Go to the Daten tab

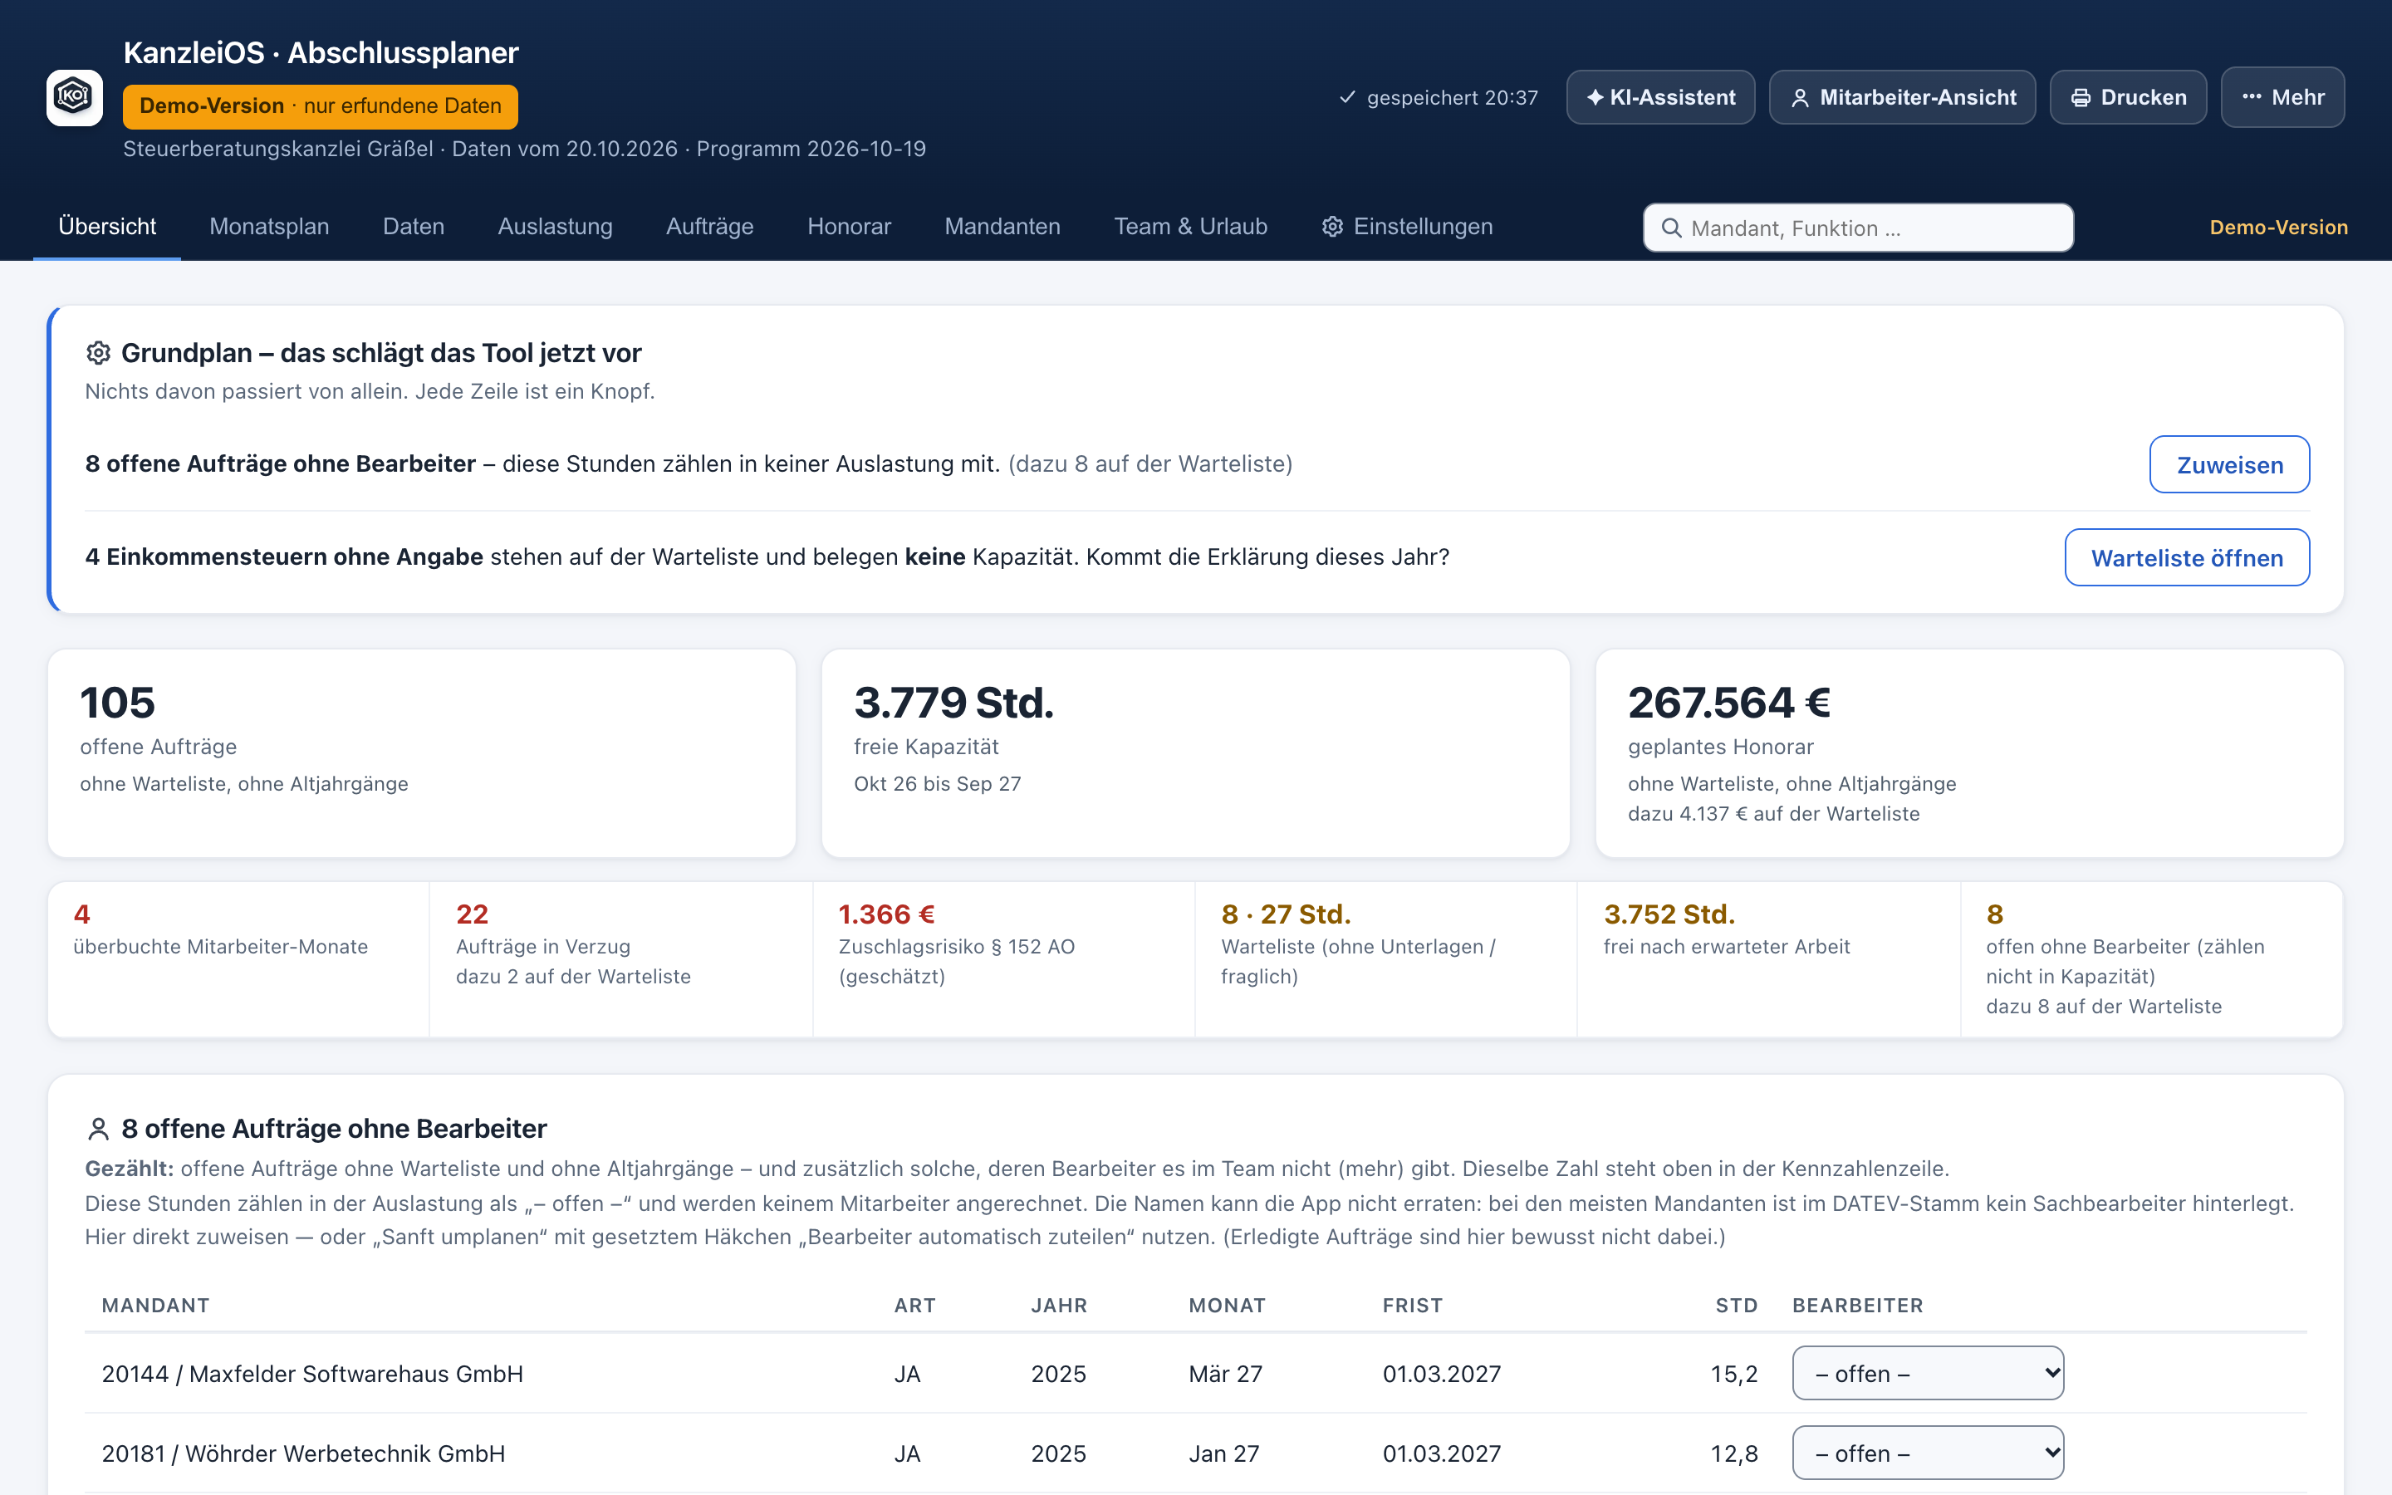[413, 227]
